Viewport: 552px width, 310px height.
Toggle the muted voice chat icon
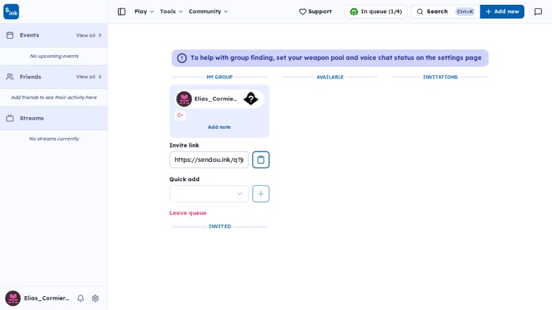click(180, 115)
